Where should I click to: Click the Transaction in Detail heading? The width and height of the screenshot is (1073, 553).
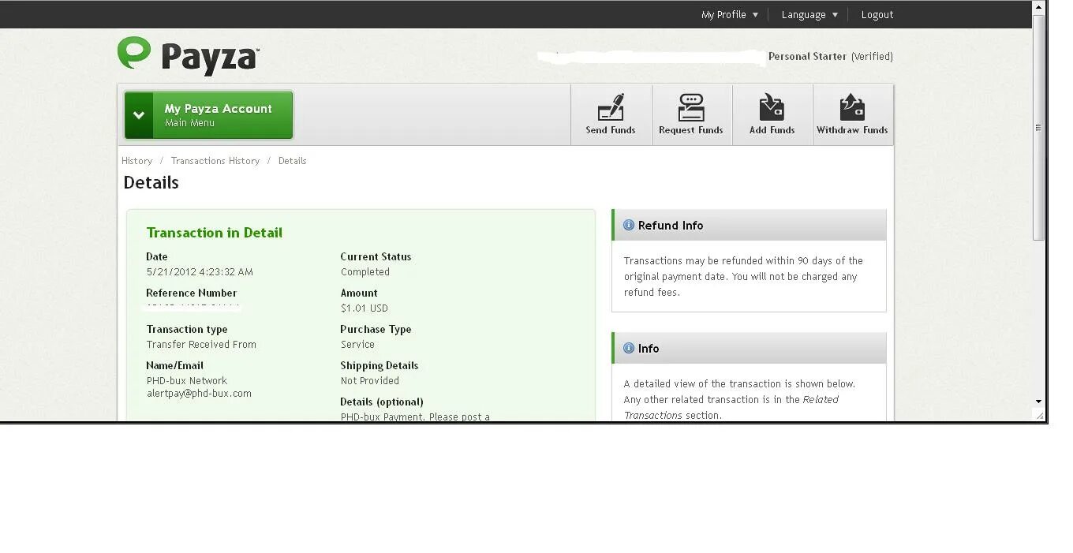tap(214, 233)
